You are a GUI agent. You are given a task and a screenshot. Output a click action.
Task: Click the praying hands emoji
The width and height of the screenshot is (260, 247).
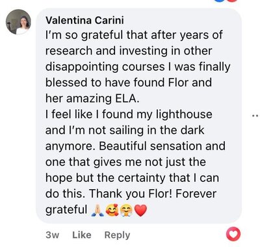coord(97,211)
